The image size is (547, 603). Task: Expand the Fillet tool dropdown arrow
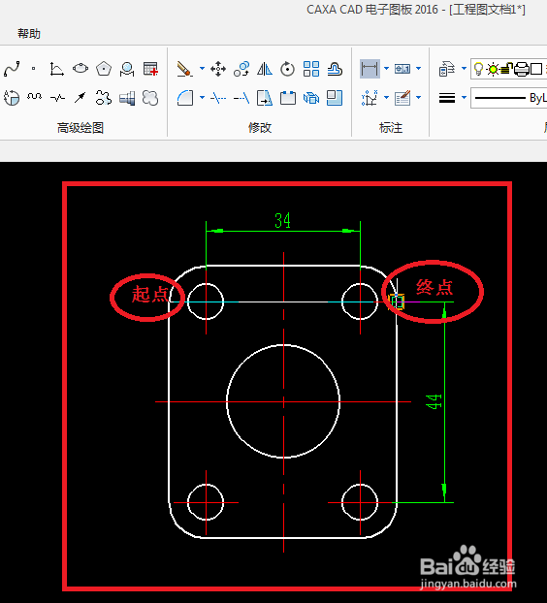[x=202, y=98]
